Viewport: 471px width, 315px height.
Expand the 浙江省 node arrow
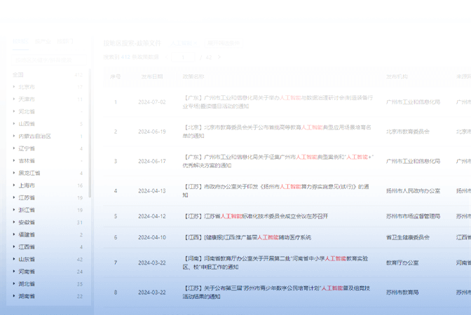(13, 210)
